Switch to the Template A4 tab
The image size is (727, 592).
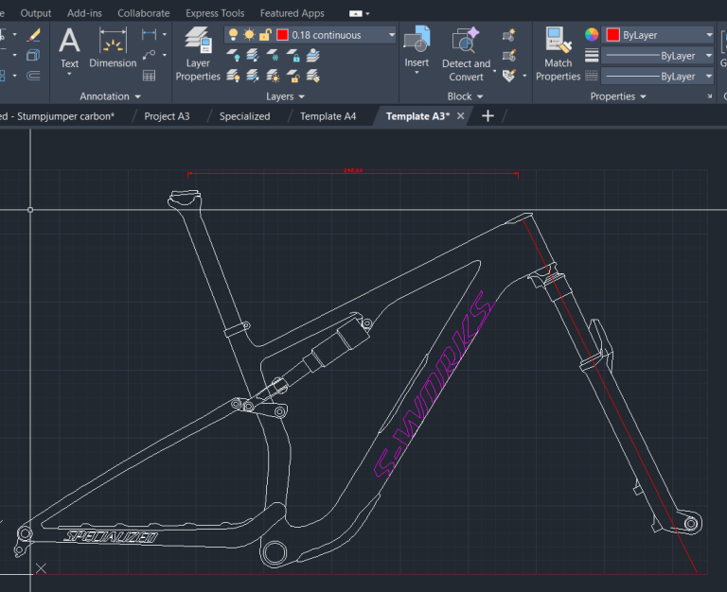[328, 116]
